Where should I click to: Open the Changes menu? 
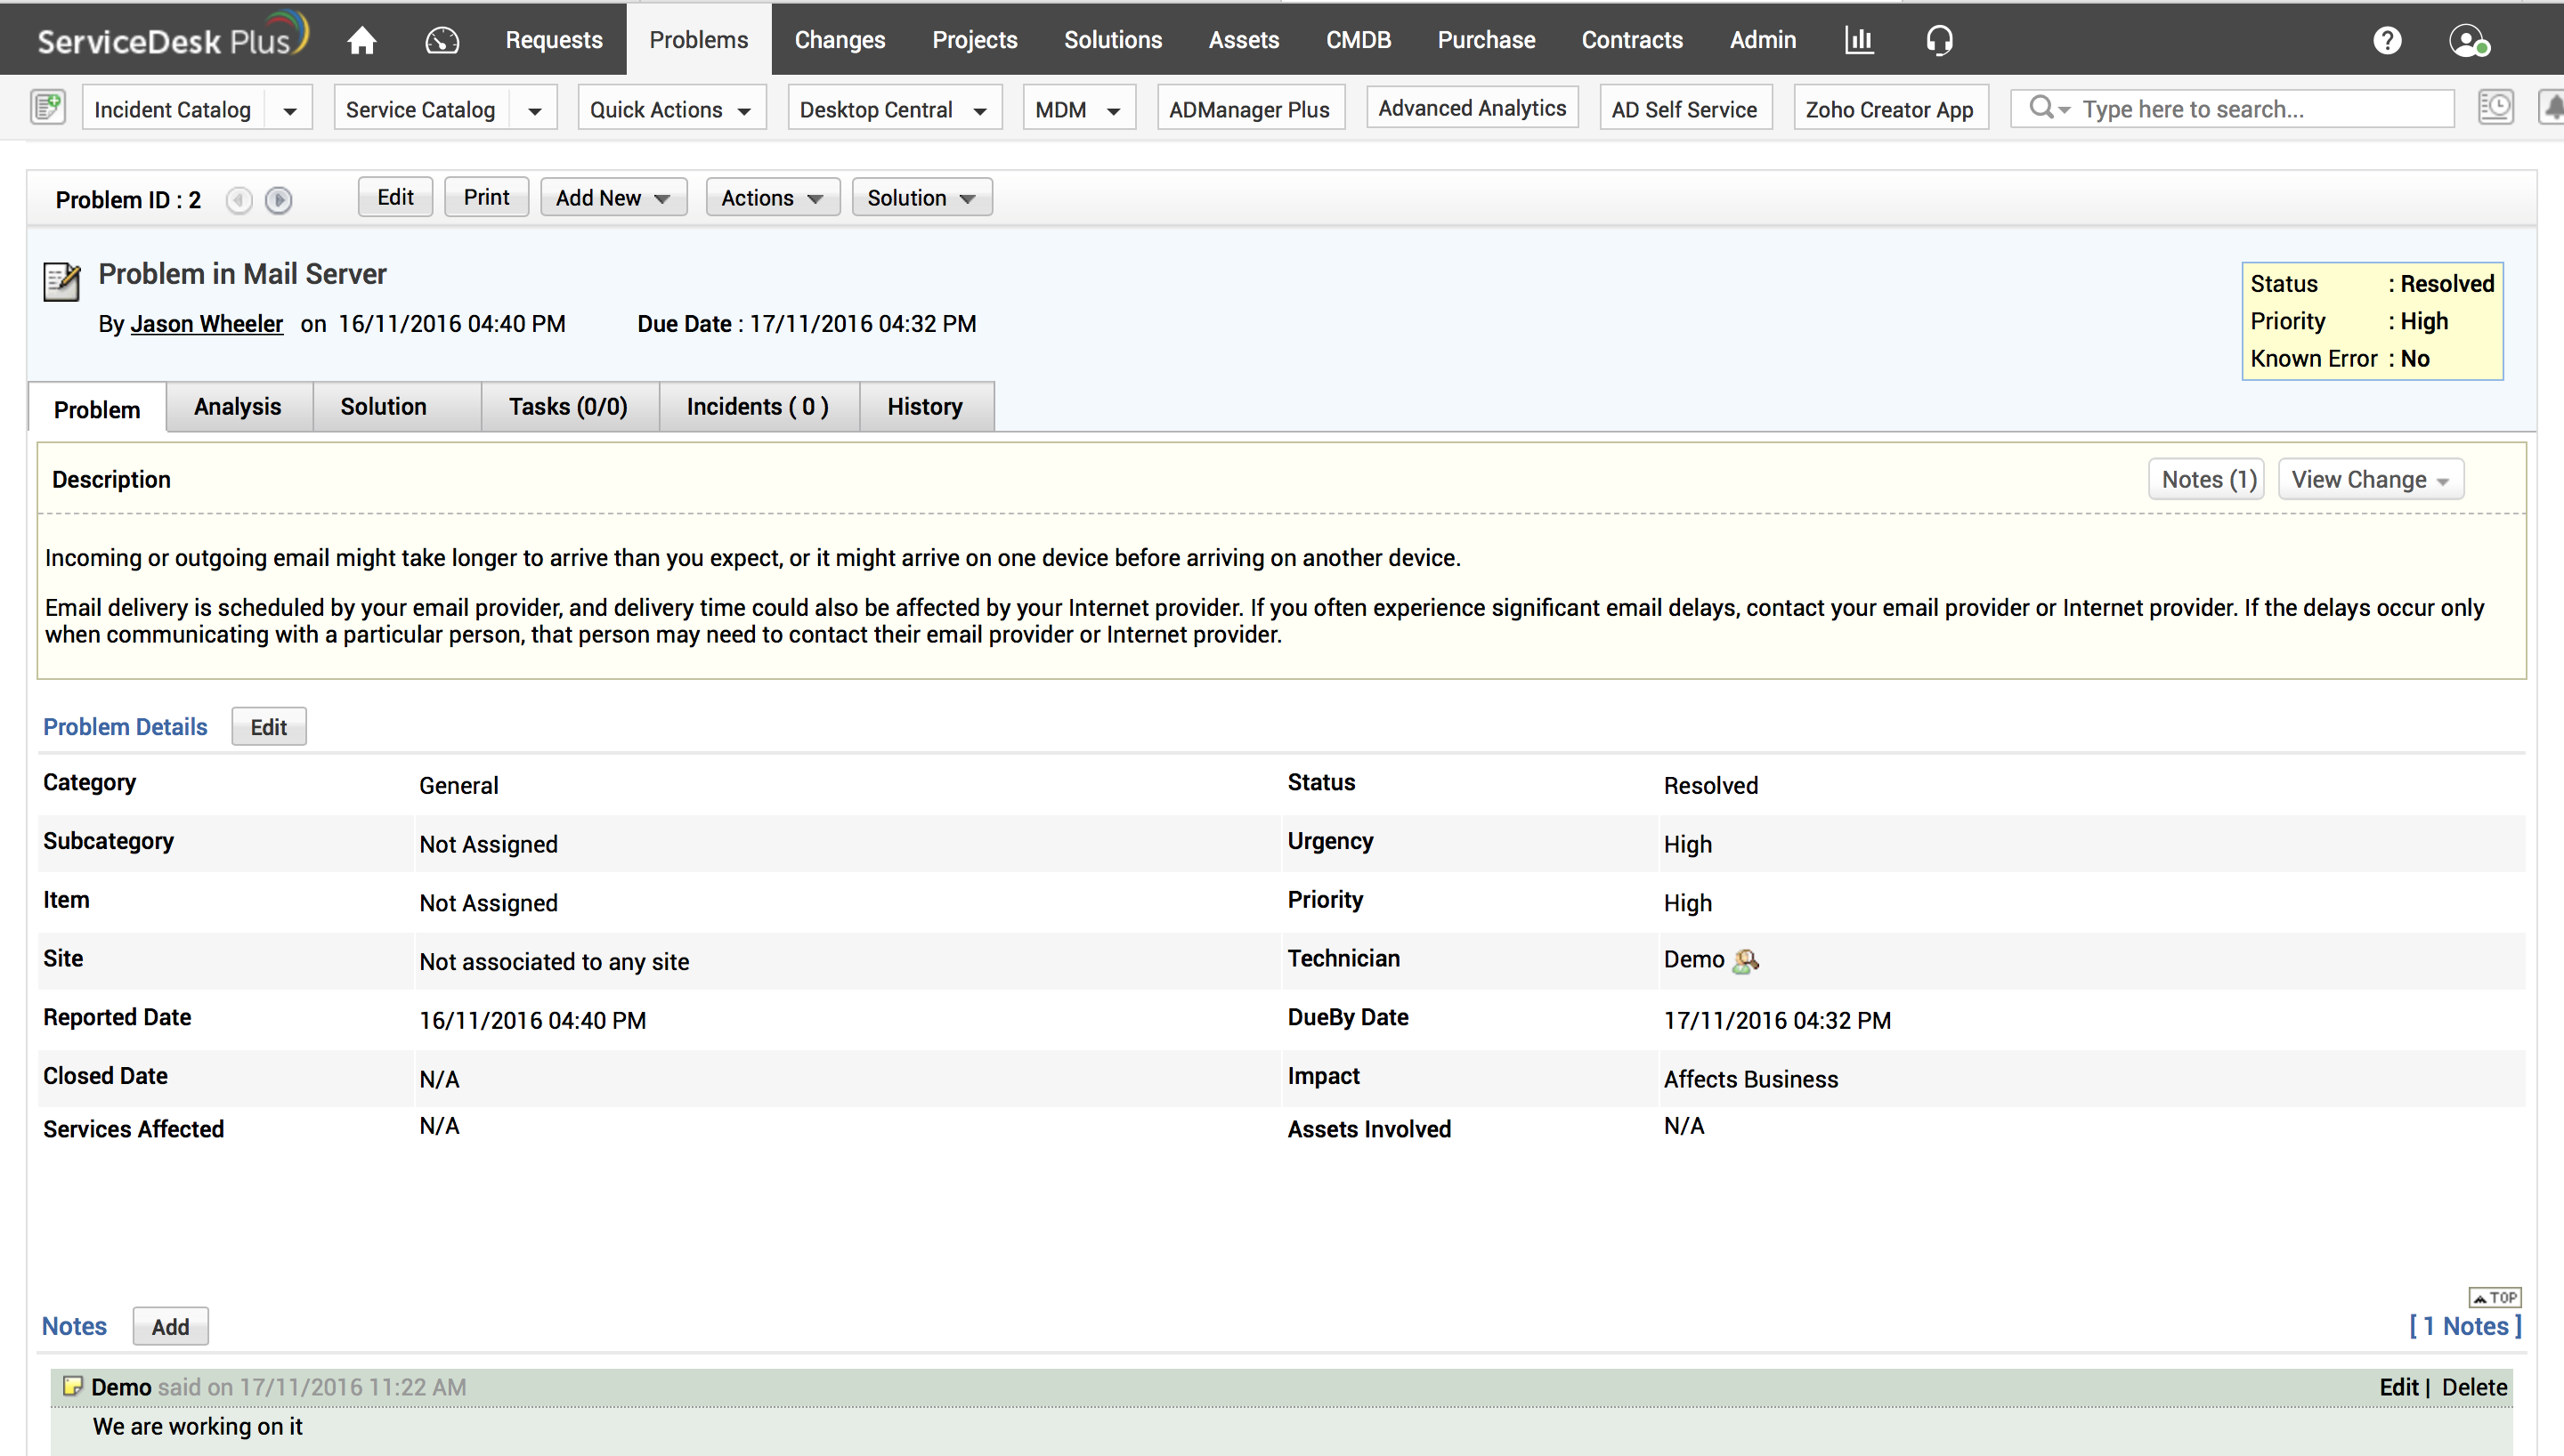pyautogui.click(x=839, y=40)
